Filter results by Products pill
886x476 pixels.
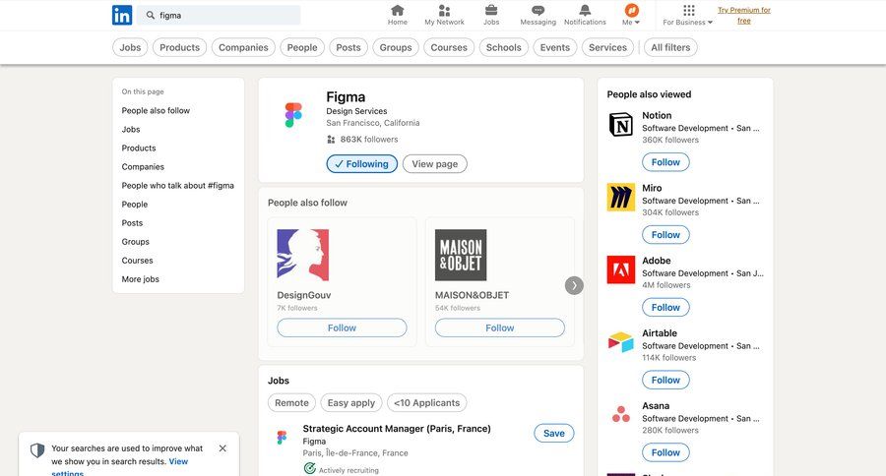tap(180, 47)
